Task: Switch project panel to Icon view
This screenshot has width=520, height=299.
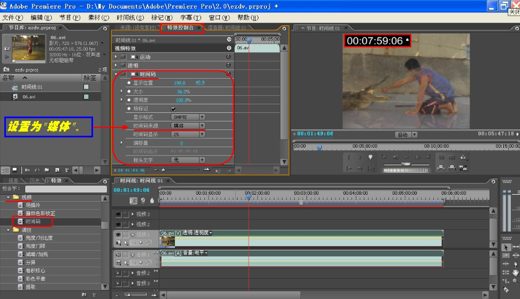Action: pyautogui.click(x=14, y=170)
